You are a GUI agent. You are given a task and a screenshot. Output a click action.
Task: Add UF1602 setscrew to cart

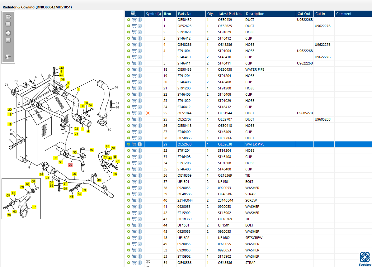[134, 237]
